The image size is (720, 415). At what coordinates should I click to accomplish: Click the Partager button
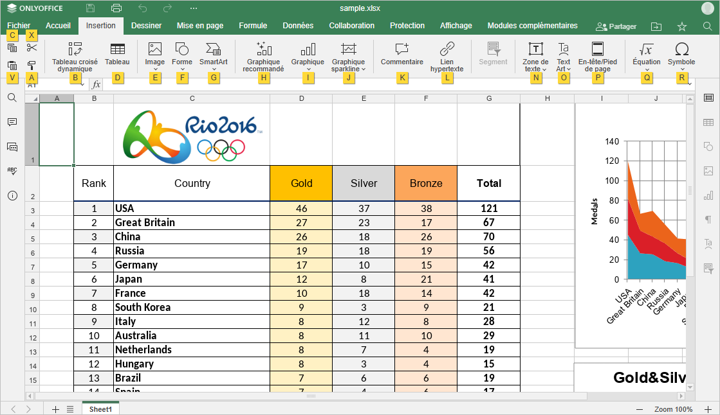click(x=616, y=26)
